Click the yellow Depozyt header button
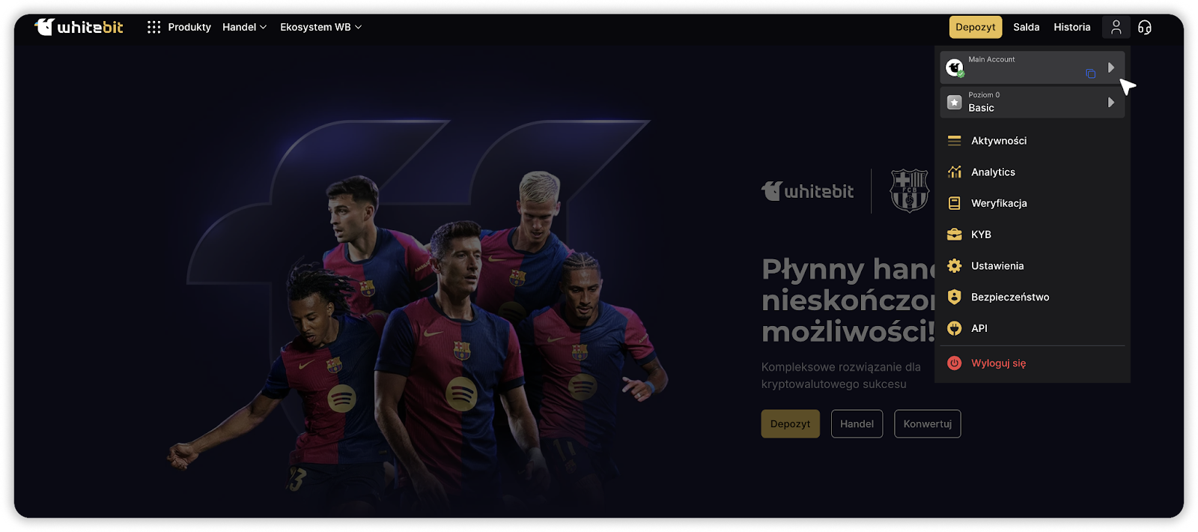This screenshot has height=532, width=1198. [x=975, y=27]
